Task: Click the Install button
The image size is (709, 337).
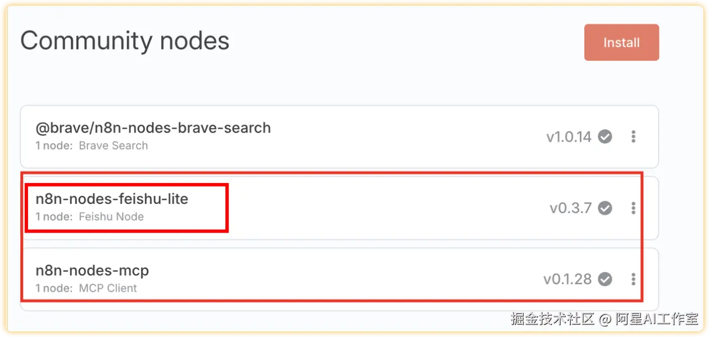Action: 621,43
